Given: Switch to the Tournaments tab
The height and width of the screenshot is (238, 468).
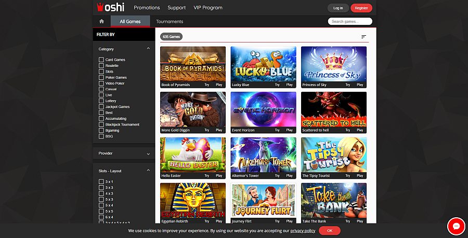Looking at the screenshot, I should tap(170, 21).
